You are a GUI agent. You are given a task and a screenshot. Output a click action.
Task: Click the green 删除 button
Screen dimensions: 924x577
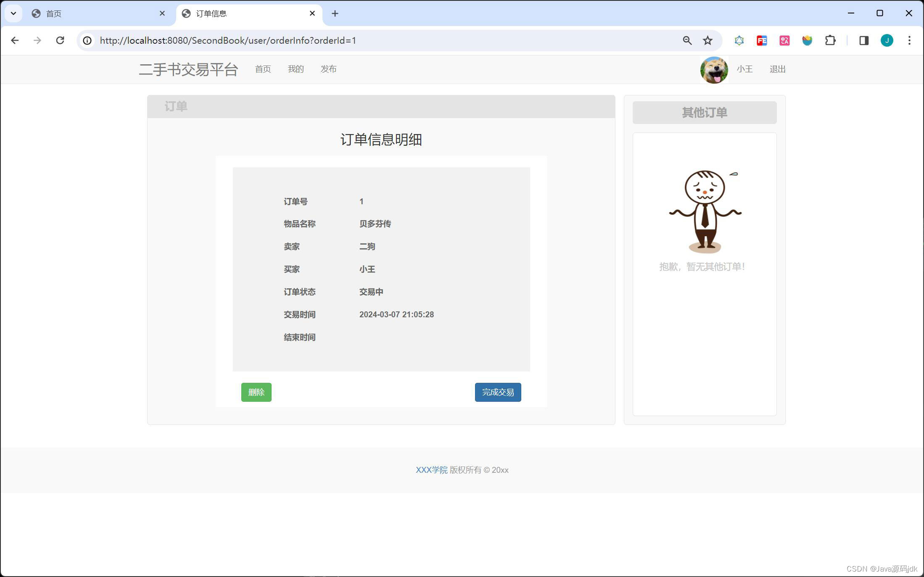pyautogui.click(x=256, y=392)
